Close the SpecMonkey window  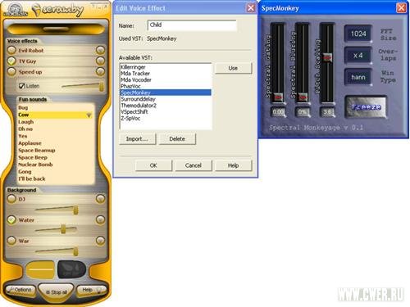click(401, 8)
